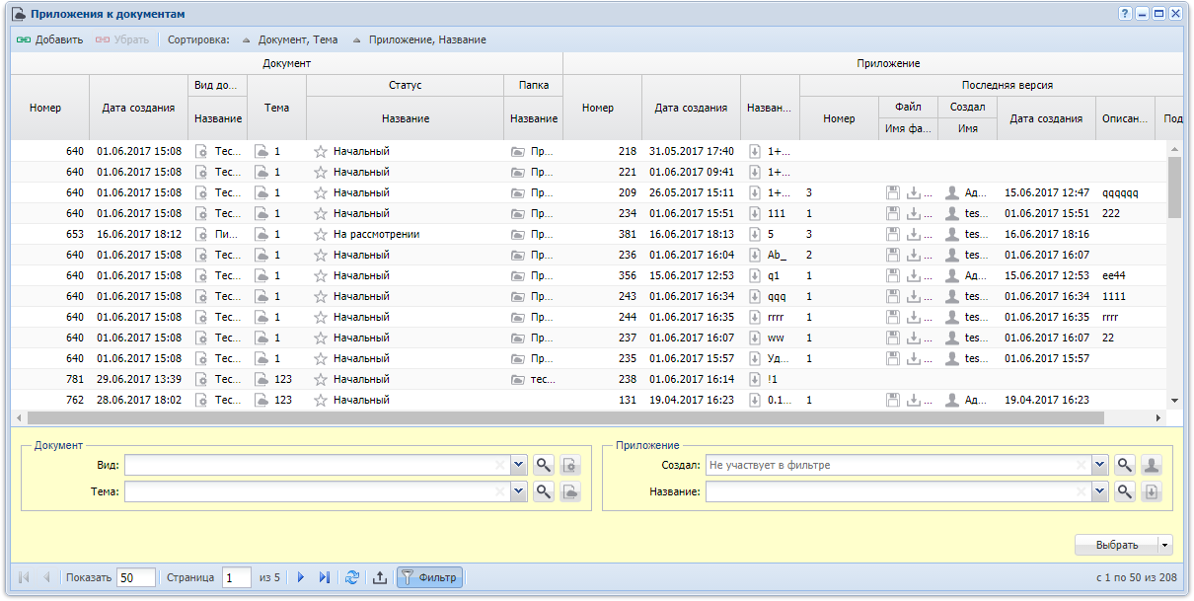Open the Создал combo box dropdown arrow
The height and width of the screenshot is (601, 1194).
[x=1100, y=465]
